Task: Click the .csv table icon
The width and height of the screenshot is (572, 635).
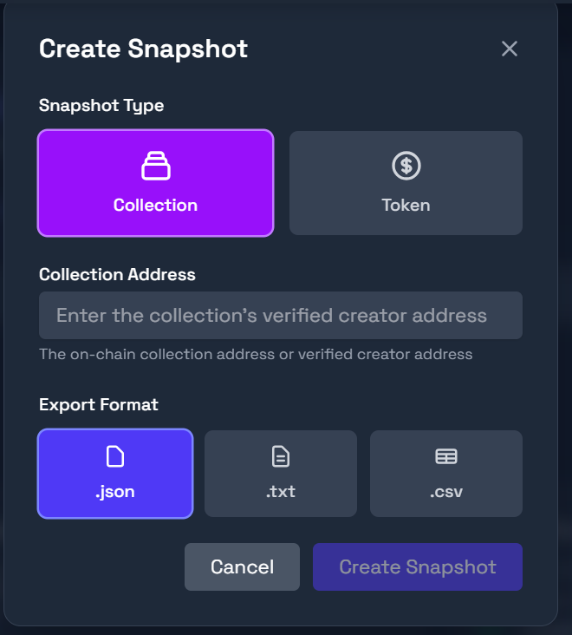Action: tap(446, 456)
